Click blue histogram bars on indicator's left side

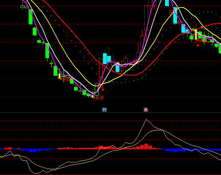pyautogui.click(x=33, y=150)
